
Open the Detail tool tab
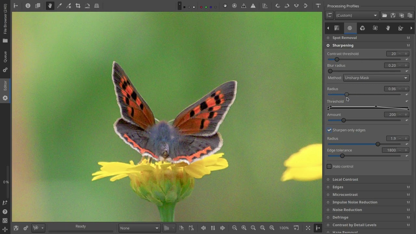(350, 28)
